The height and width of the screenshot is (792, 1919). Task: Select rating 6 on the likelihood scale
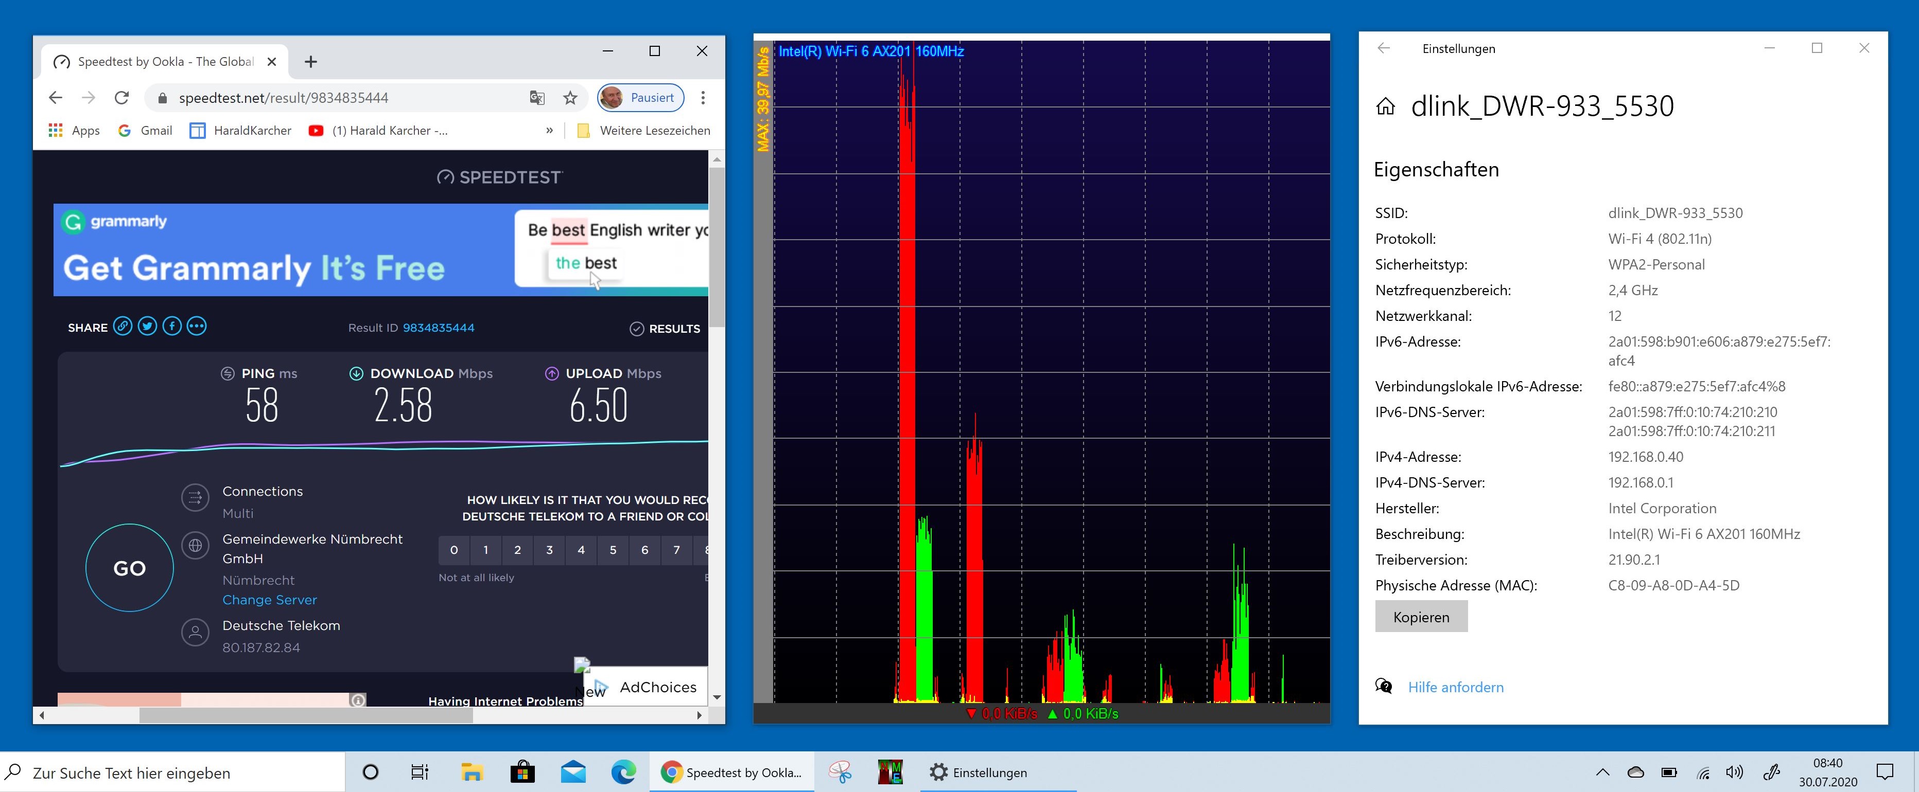(644, 550)
